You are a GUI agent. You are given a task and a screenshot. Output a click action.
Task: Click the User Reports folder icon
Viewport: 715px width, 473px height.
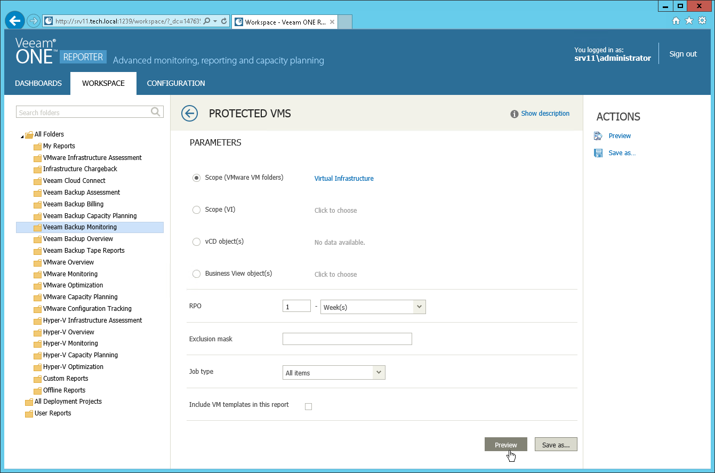coord(29,414)
